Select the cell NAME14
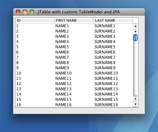The image size is (158, 132). coord(74,94)
